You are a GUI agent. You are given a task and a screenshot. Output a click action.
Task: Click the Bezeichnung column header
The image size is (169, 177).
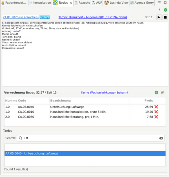90,101
